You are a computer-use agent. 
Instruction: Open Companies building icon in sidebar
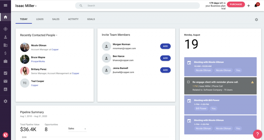click(x=5, y=45)
